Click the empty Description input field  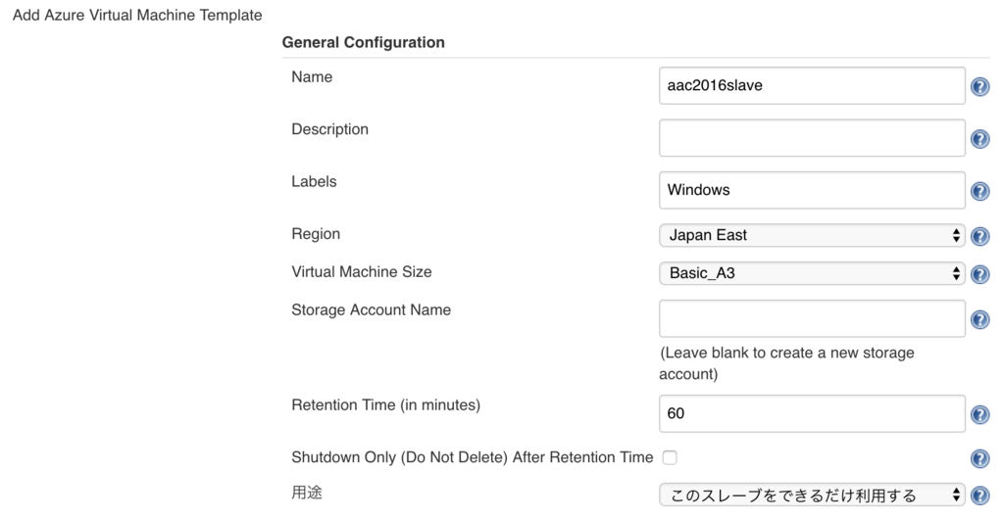[x=812, y=138]
